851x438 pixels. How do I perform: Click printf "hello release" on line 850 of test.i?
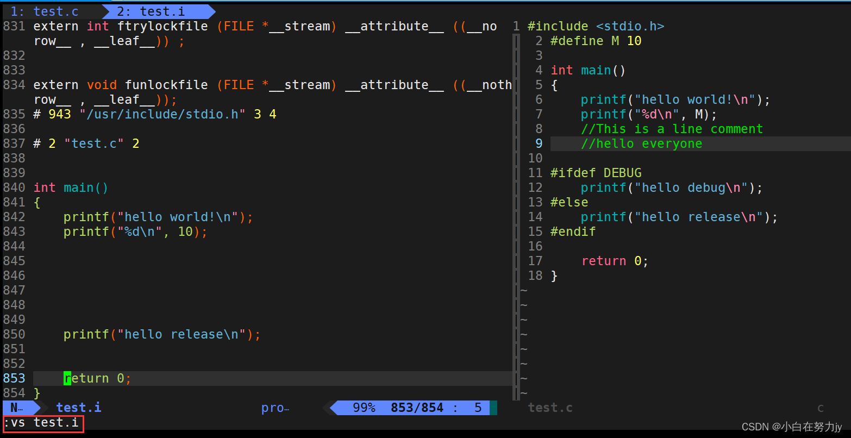162,334
